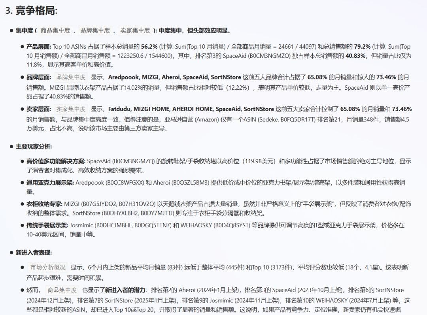Click the sub-bullet before 产品层面
This screenshot has height=315, width=427.
point(22,46)
